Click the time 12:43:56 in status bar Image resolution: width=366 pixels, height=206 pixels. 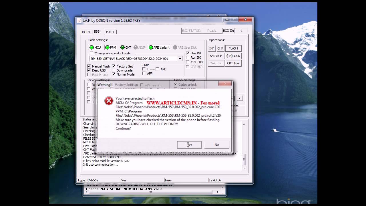pos(215,180)
